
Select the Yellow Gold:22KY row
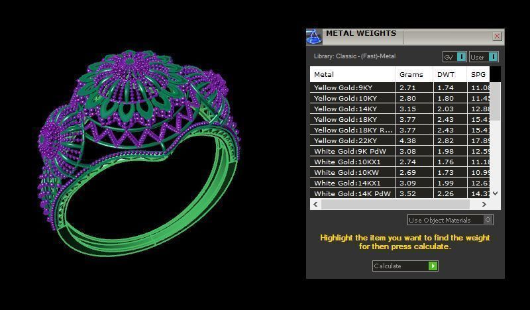(x=400, y=140)
